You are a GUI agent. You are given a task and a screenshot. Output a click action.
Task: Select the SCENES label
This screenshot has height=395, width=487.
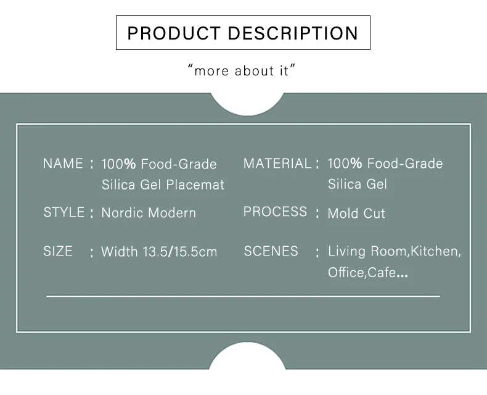271,251
